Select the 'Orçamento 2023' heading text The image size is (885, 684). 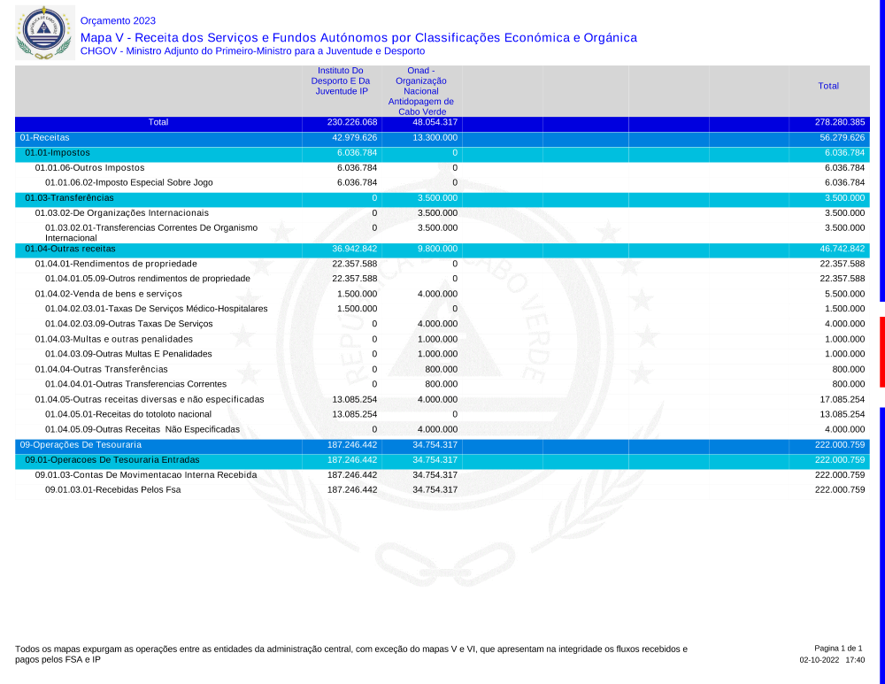coord(117,20)
